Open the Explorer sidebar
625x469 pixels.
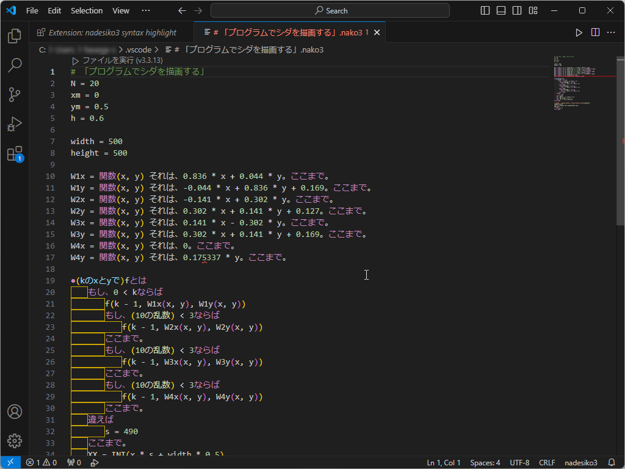click(14, 36)
